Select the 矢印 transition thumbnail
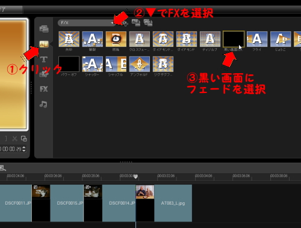This screenshot has height=228, width=301. (x=69, y=39)
